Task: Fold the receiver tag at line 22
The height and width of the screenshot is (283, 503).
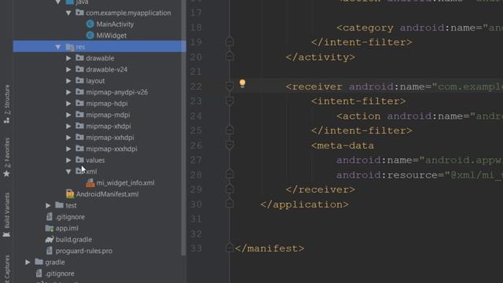Action: (x=229, y=86)
